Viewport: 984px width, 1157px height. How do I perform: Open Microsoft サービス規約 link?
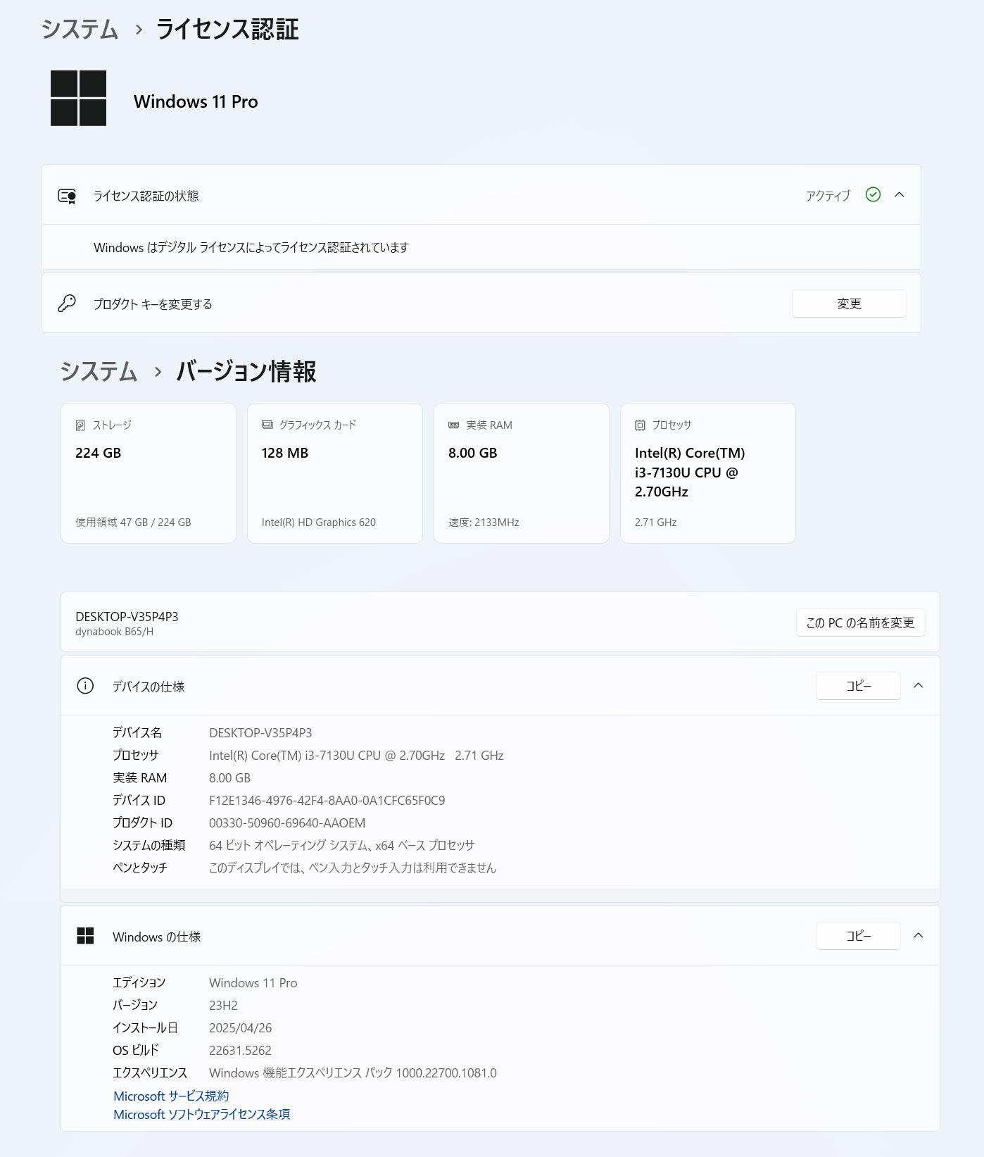pos(171,1096)
